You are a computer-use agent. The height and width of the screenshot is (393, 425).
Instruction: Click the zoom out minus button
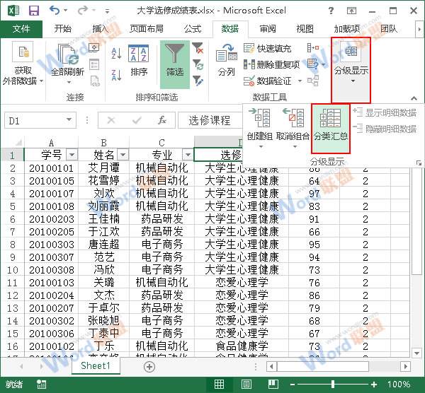click(x=293, y=385)
